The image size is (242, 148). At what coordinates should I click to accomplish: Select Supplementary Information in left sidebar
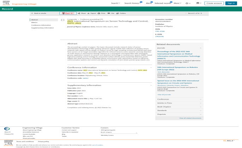pos(42,28)
